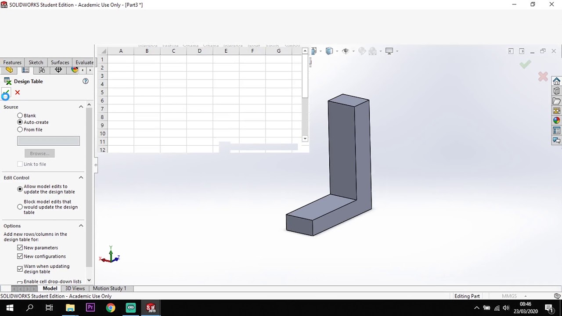
Task: Open Display Style dropdown arrow
Action: tap(337, 51)
